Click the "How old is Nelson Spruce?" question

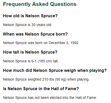[x=30, y=16]
